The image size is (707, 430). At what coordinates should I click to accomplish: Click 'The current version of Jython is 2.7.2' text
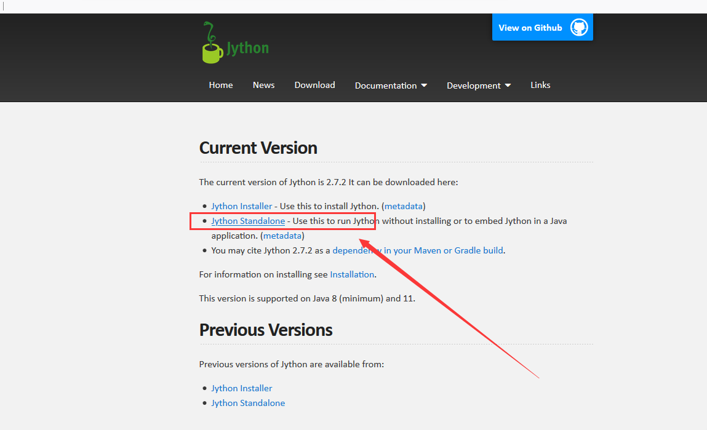tap(273, 182)
